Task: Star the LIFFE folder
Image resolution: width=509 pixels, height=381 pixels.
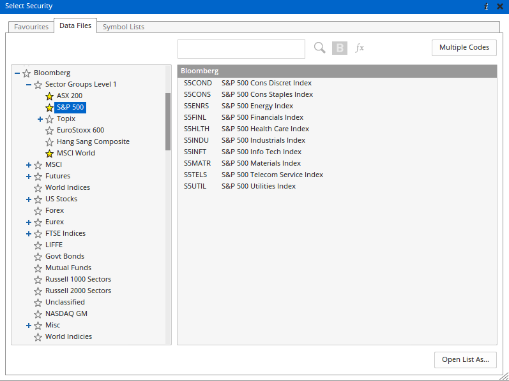Action: click(38, 245)
